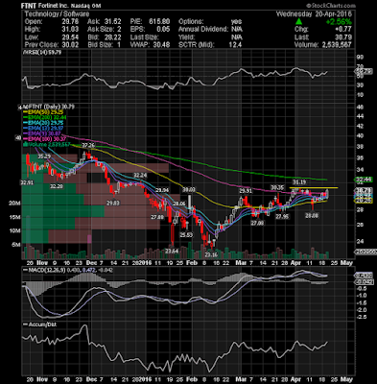Click the Accum/Dist indicator label

pyautogui.click(x=39, y=324)
